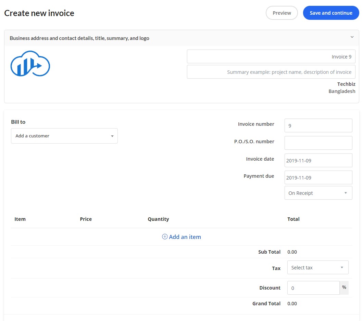Collapse the business address details section
The width and height of the screenshot is (363, 321).
352,37
